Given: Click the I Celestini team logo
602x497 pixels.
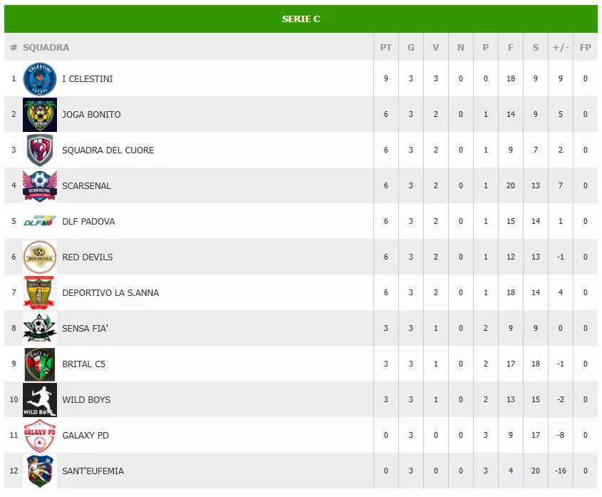Looking at the screenshot, I should point(40,79).
